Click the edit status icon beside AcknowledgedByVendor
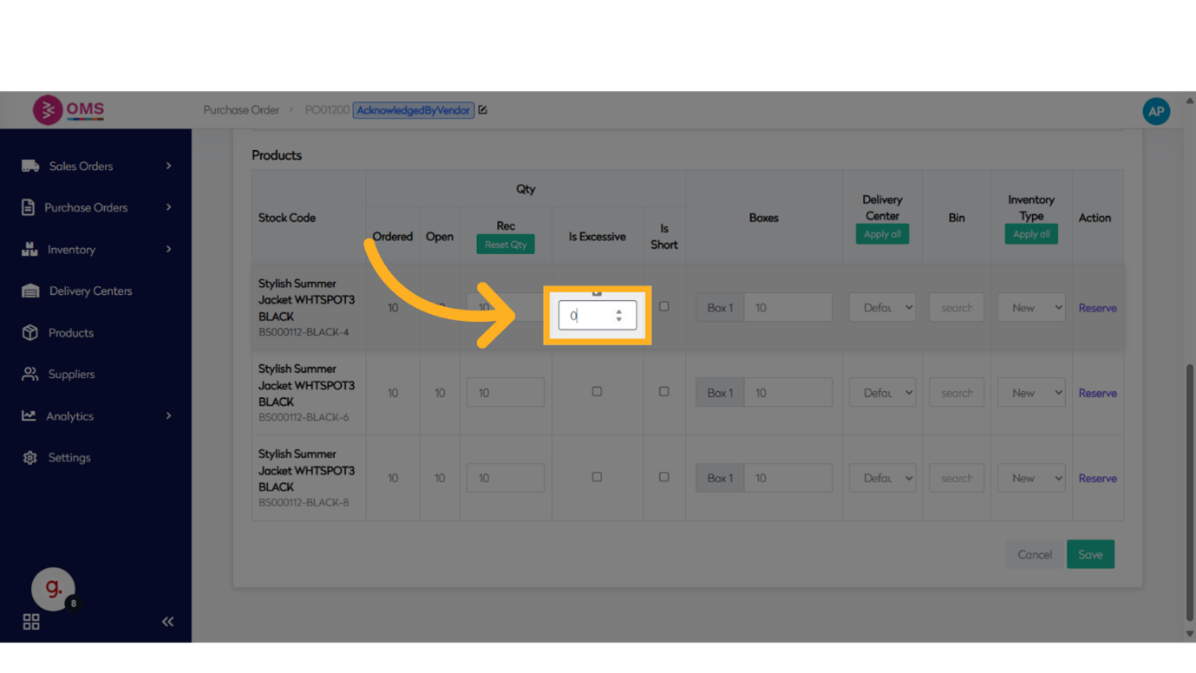 click(x=483, y=110)
